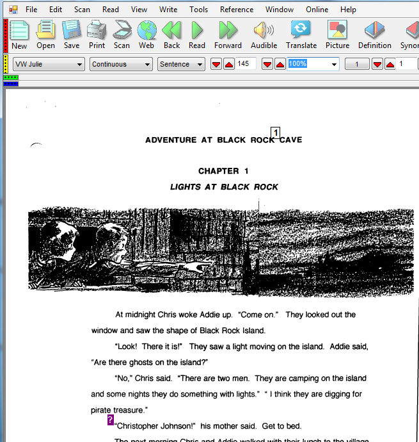Expand the Sentence reading unit dropdown

[x=200, y=65]
